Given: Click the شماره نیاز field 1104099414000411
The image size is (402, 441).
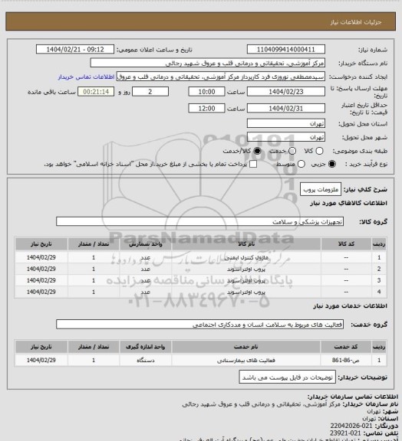Looking at the screenshot, I should [286, 49].
